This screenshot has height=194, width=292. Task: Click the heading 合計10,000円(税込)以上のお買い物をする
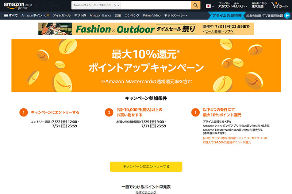[x=139, y=112]
